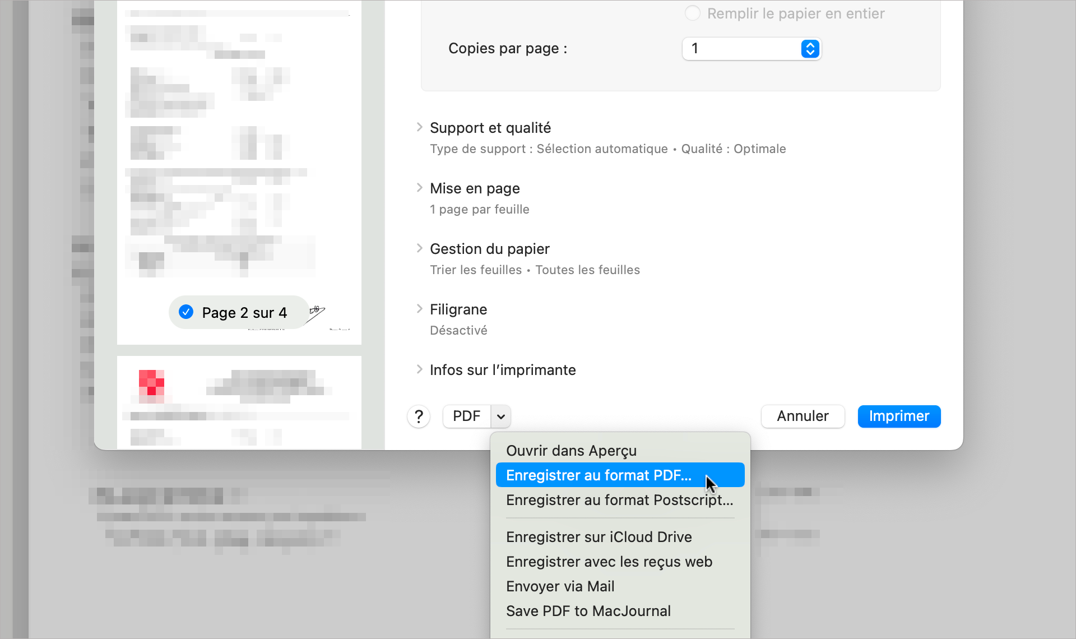The image size is (1076, 639).
Task: Click the PDF button
Action: pos(466,416)
